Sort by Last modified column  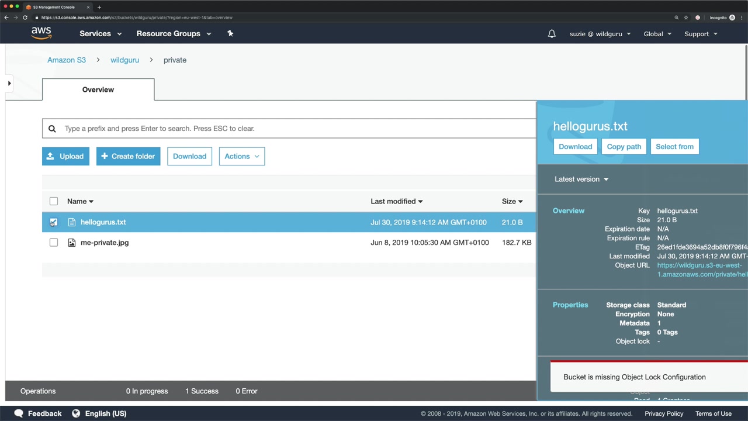(396, 201)
